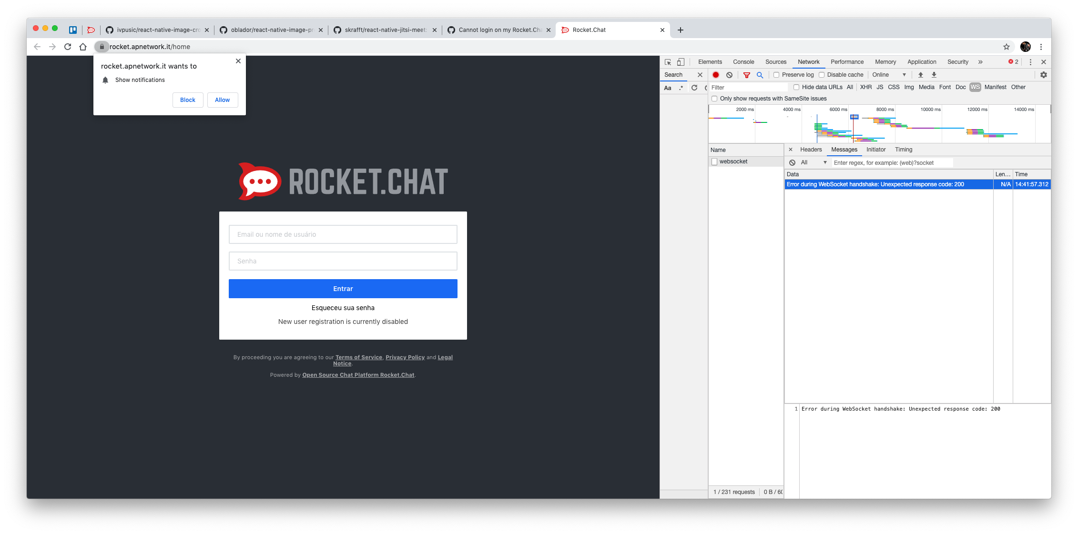
Task: Open the Online throttling dropdown
Action: 889,75
